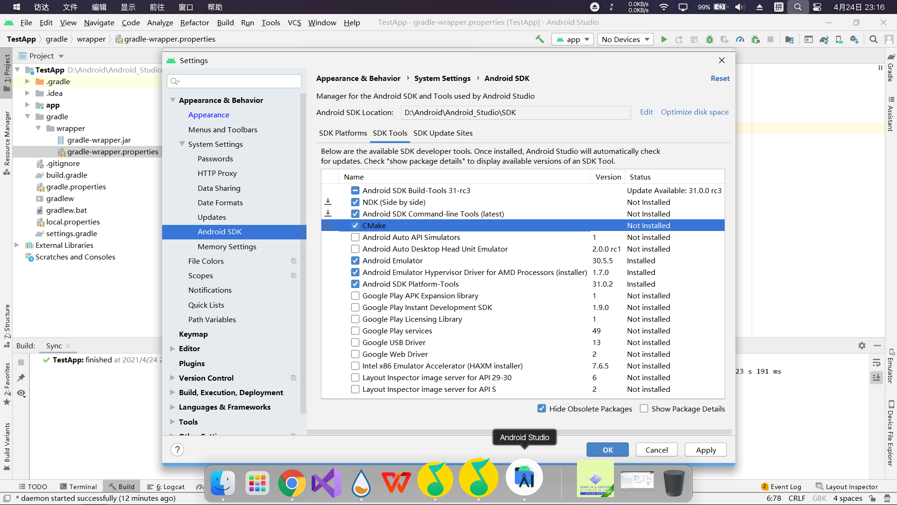Viewport: 897px width, 505px height.
Task: Toggle the CMake checkbox on
Action: pyautogui.click(x=355, y=225)
